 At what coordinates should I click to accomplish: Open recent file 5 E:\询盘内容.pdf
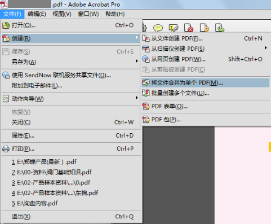pos(70,203)
